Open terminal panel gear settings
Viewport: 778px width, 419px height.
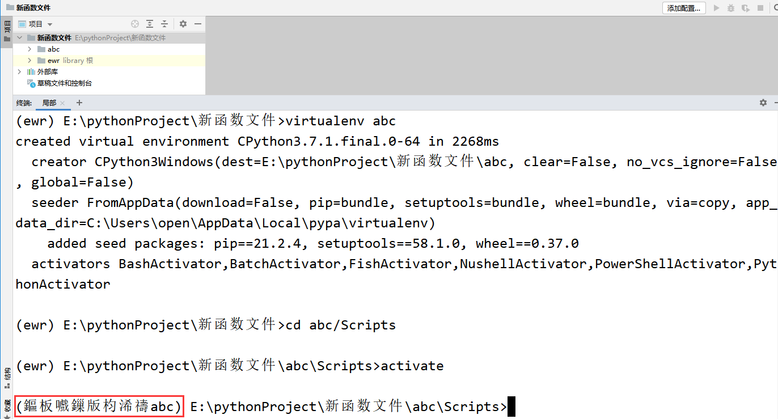tap(763, 103)
